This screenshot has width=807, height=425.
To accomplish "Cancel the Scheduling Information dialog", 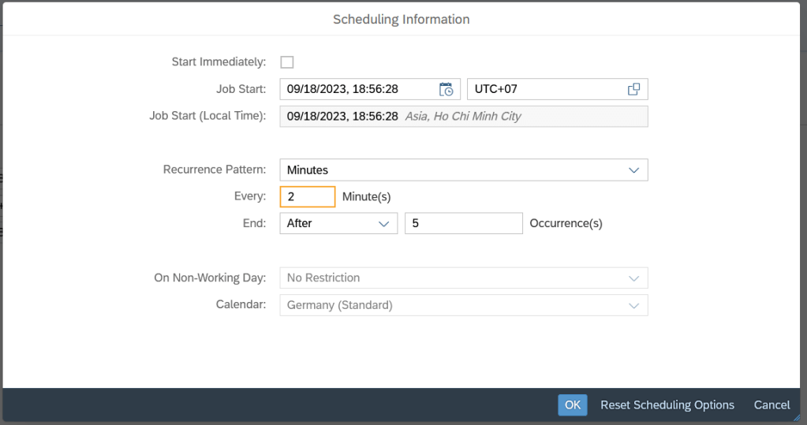I will [772, 405].
